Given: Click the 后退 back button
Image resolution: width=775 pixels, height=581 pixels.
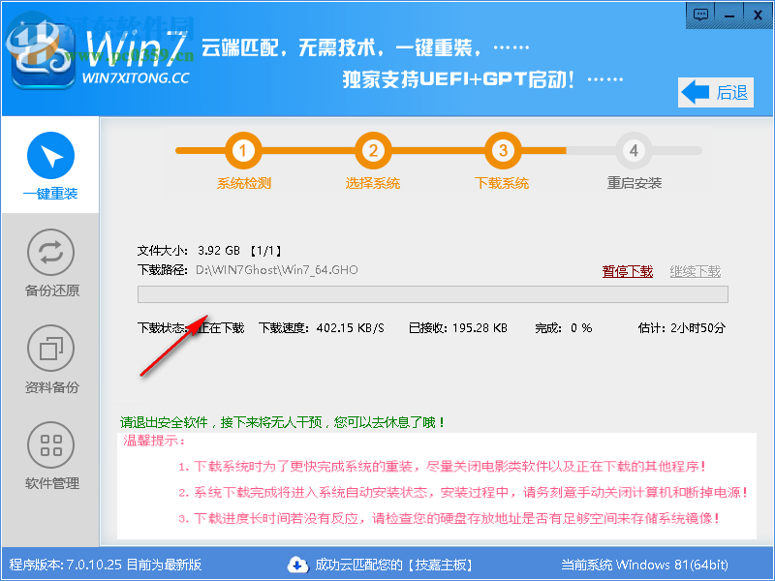Looking at the screenshot, I should click(x=714, y=92).
